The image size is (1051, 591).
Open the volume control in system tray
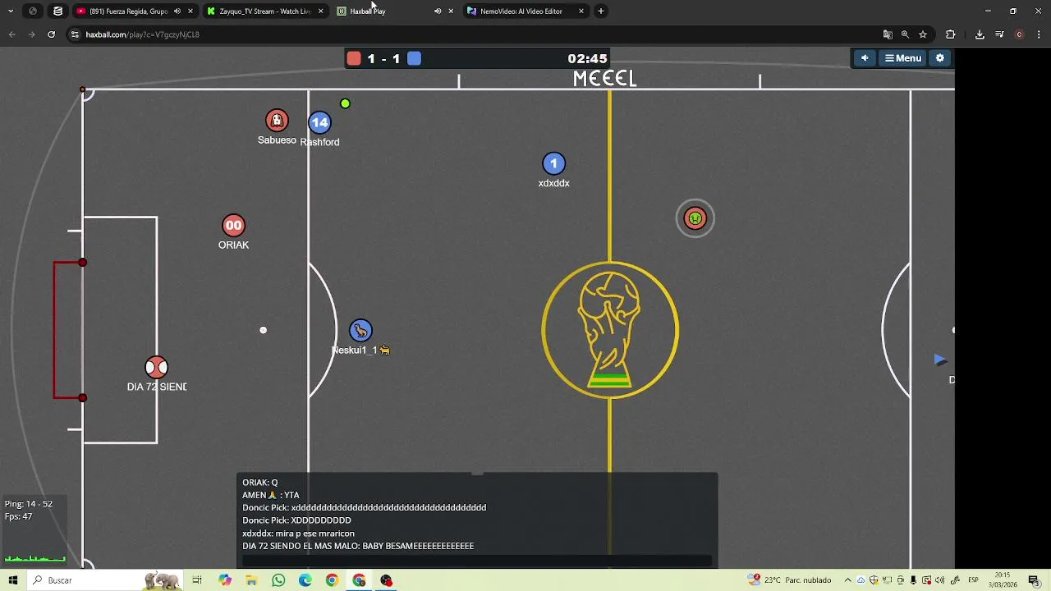pyautogui.click(x=939, y=580)
